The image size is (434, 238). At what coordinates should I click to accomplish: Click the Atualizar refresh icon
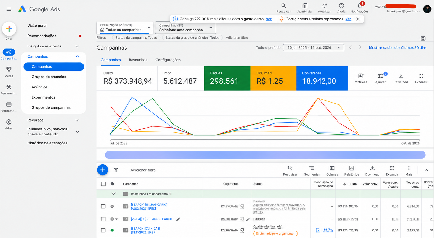coord(324,5)
